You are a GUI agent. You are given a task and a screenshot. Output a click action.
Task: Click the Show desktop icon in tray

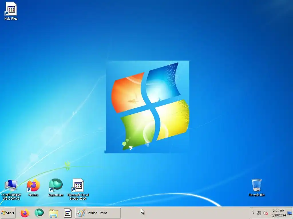tap(290, 213)
